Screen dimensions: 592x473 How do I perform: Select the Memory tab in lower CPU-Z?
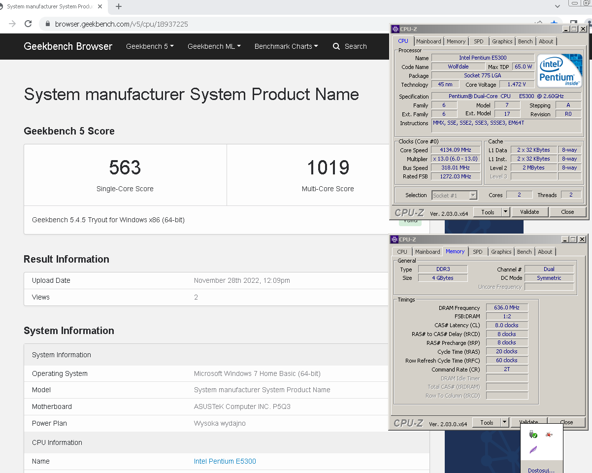tap(455, 251)
